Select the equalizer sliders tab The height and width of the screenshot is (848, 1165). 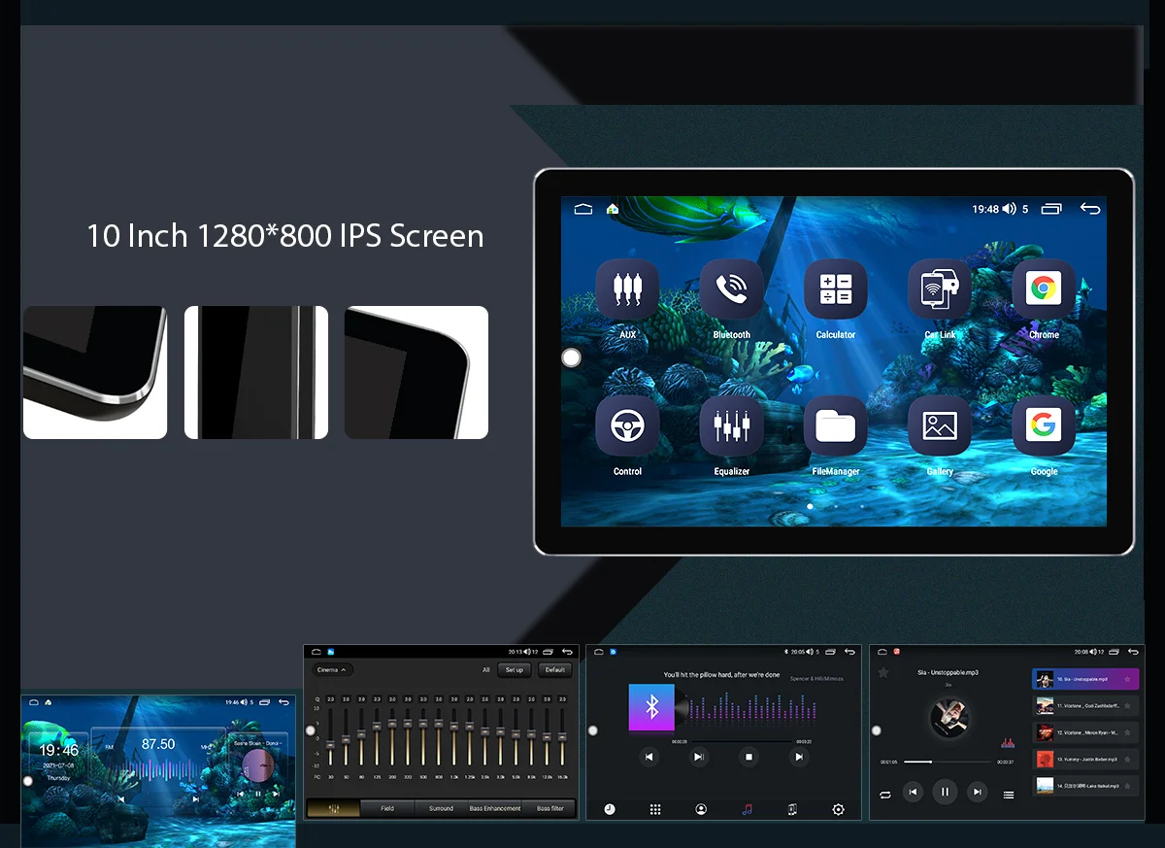click(333, 808)
